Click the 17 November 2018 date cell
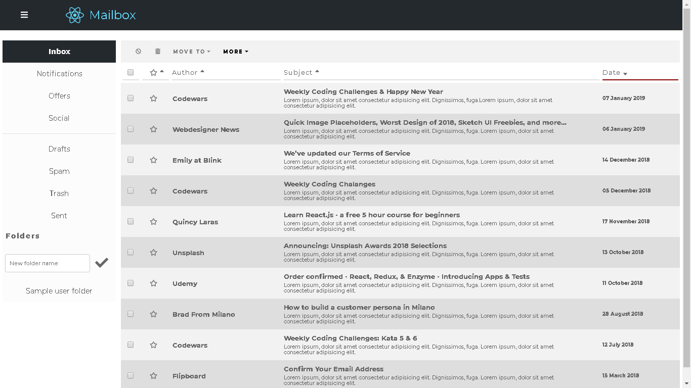This screenshot has width=691, height=388. pos(626,221)
